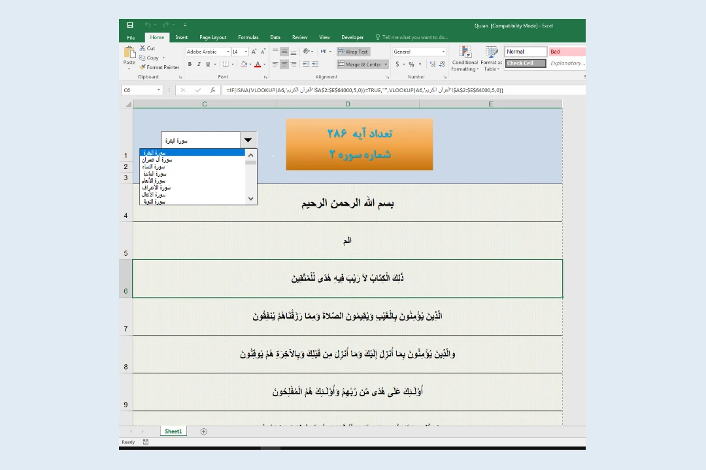Expand the General number format dropdown
Viewport: 706px width, 470px height.
point(443,52)
